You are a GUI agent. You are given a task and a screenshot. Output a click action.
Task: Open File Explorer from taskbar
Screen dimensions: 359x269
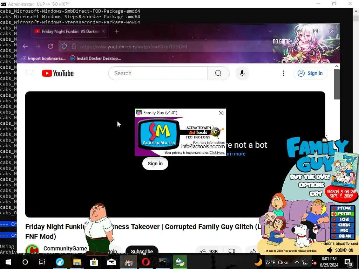77,262
